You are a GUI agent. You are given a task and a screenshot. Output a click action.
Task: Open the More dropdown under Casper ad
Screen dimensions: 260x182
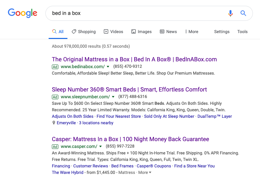tap(145, 173)
